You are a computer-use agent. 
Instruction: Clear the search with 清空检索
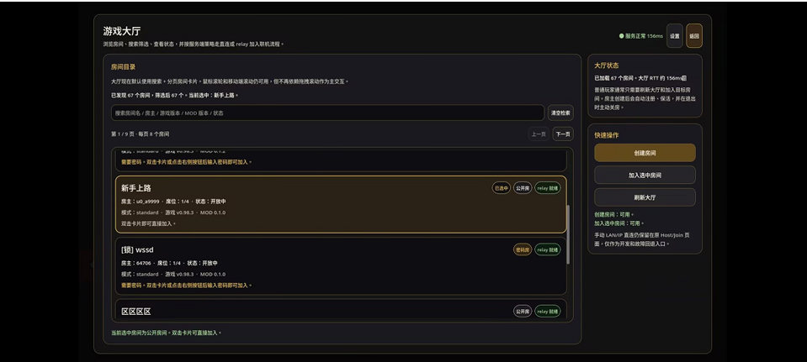pos(560,113)
